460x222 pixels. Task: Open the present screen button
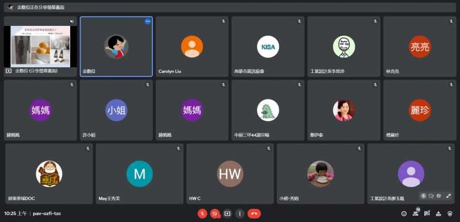(x=227, y=213)
